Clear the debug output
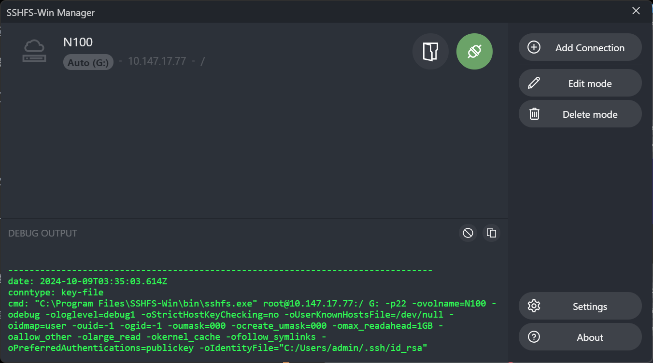This screenshot has width=653, height=363. click(x=468, y=233)
